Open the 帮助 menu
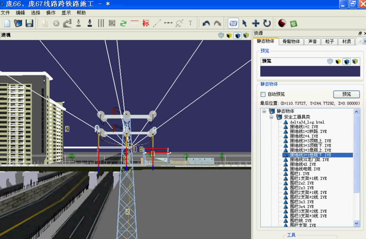The width and height of the screenshot is (366, 239). tap(81, 12)
